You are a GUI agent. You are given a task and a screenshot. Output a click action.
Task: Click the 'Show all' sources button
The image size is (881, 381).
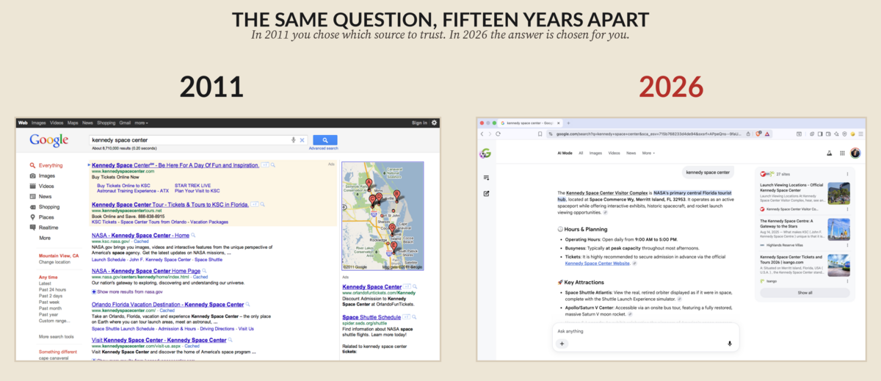pos(805,292)
